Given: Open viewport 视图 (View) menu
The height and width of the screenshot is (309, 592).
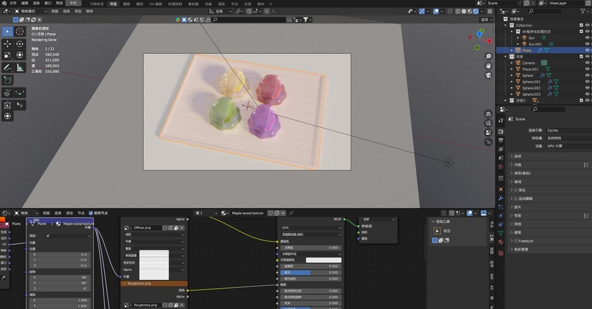Looking at the screenshot, I should tap(55, 11).
